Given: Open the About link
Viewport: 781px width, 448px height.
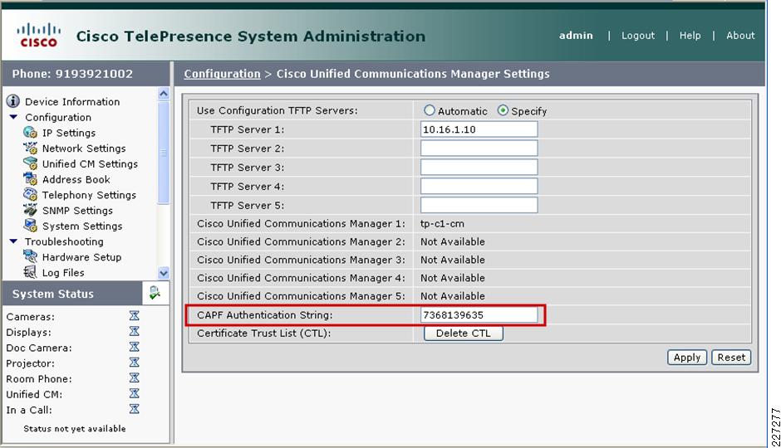Looking at the screenshot, I should (740, 36).
